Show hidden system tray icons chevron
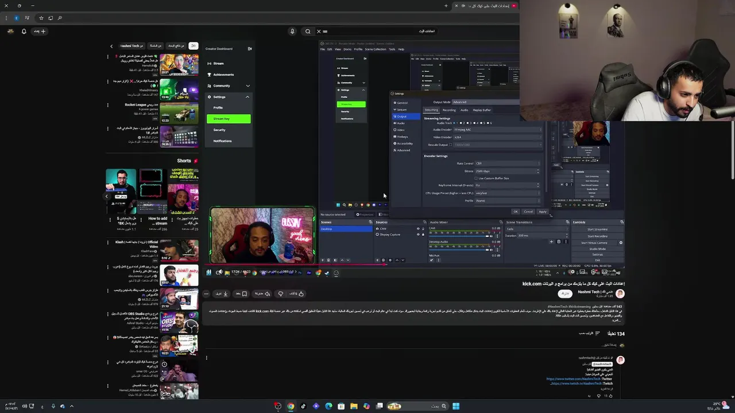Screen dimensions: 735x413 click(72, 406)
